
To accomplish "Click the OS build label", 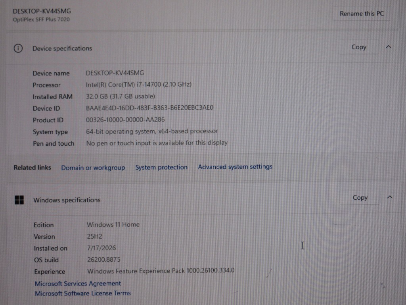I will [46, 260].
